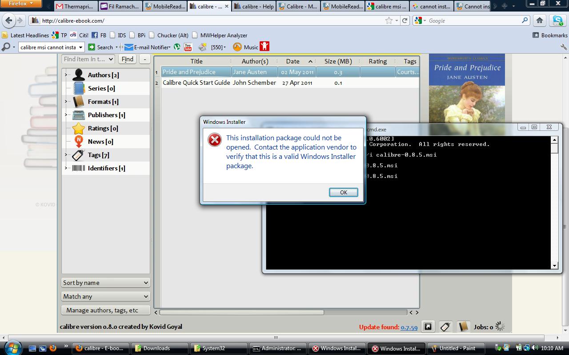Viewport: 569px width, 355px height.
Task: Expand the Identifiers tree node
Action: [x=66, y=168]
